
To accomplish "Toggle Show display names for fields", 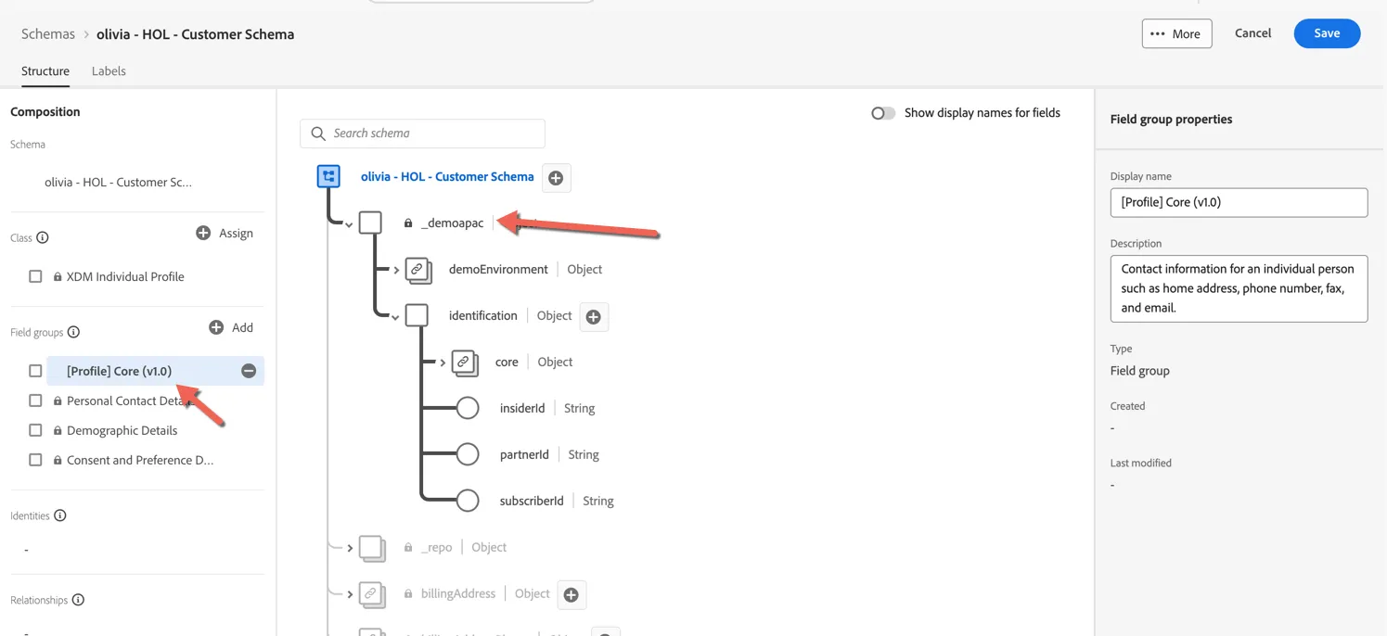I will (883, 113).
